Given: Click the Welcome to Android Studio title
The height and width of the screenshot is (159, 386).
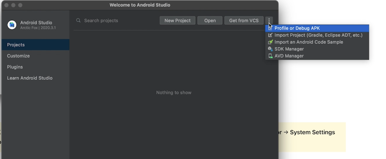Looking at the screenshot, I should tap(140, 5).
